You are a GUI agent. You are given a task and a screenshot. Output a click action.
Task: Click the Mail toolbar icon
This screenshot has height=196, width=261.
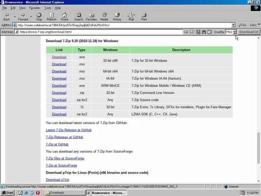pos(130,17)
